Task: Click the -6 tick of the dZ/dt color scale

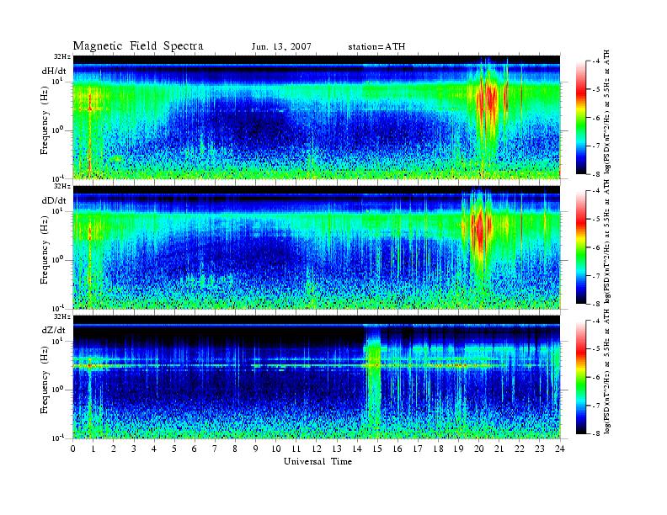Action: tap(596, 377)
